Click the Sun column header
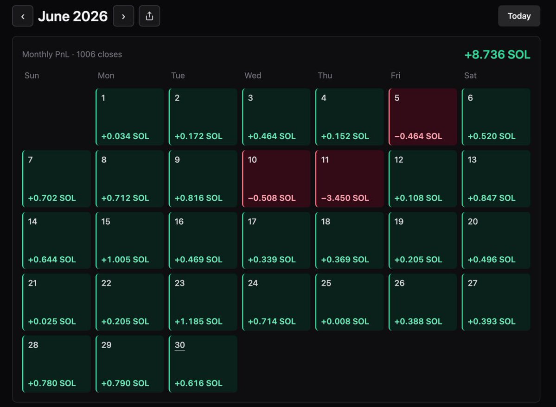 point(32,76)
